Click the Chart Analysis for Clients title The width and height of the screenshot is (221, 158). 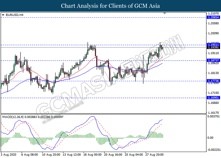pyautogui.click(x=110, y=6)
